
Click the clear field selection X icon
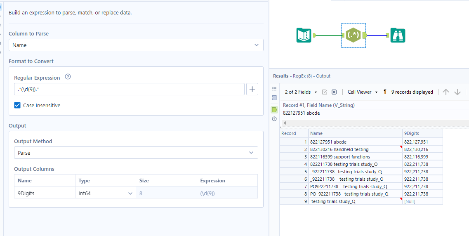334,92
